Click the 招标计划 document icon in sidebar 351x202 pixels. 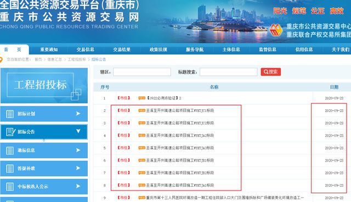click(x=10, y=114)
